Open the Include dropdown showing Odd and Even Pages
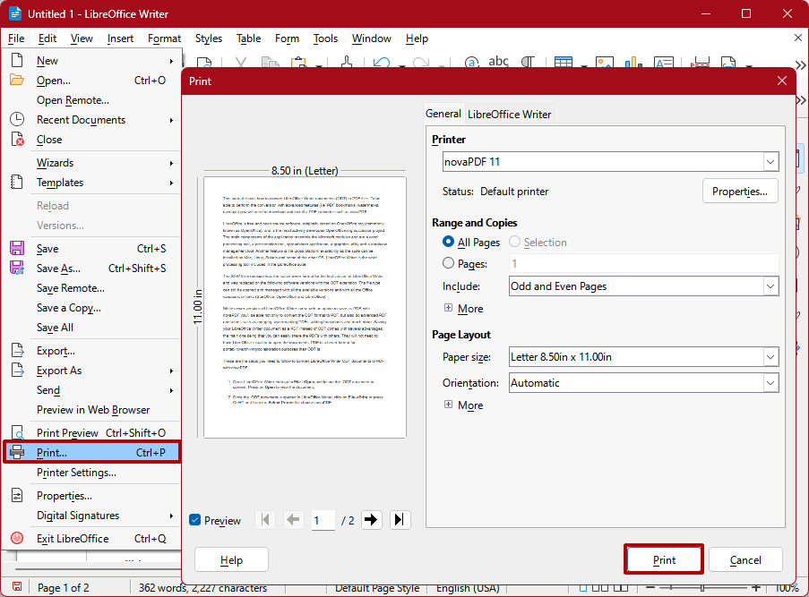809x597 pixels. [x=770, y=286]
